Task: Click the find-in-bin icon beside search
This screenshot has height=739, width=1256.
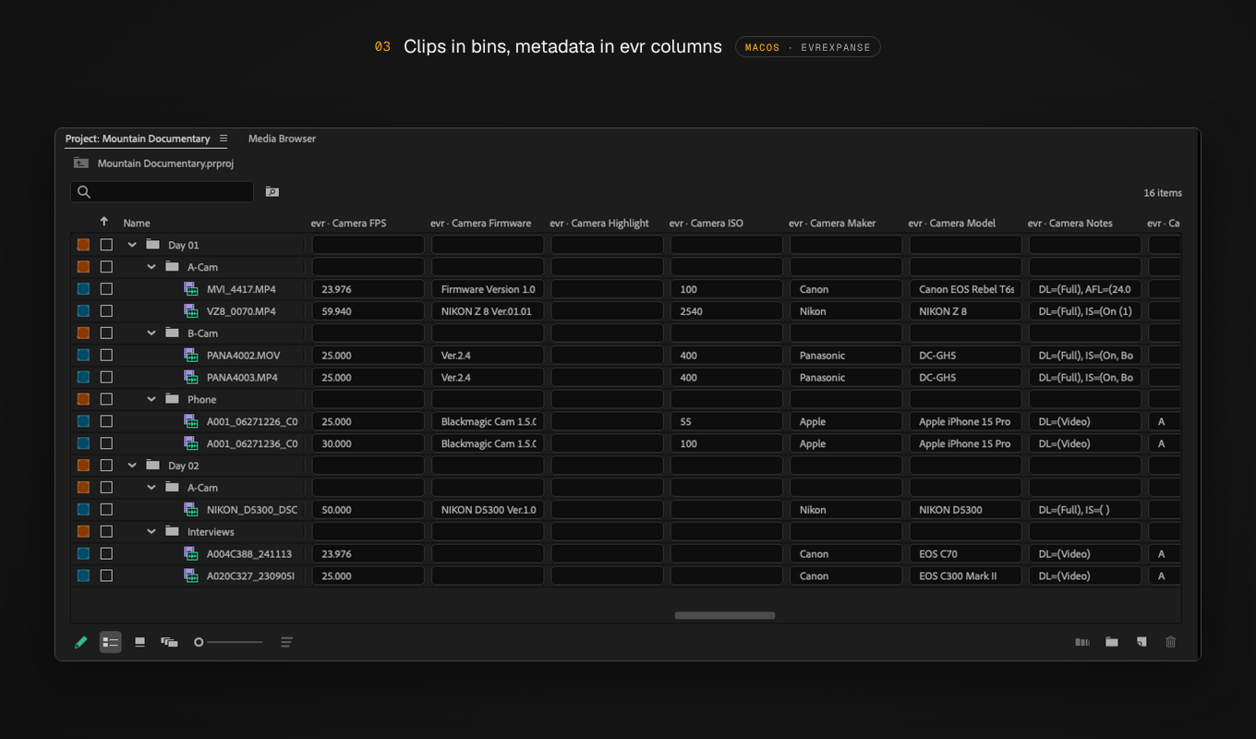Action: [x=272, y=192]
